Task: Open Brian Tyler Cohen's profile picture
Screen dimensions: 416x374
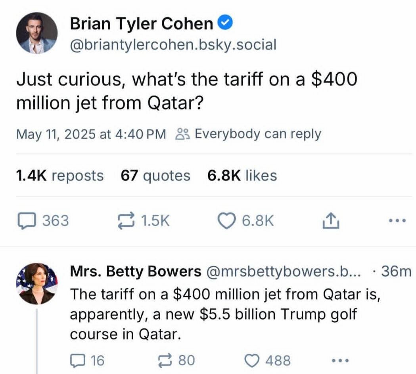Action: point(36,33)
